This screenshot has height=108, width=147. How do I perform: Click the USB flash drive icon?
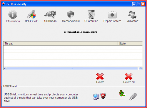[133, 97]
